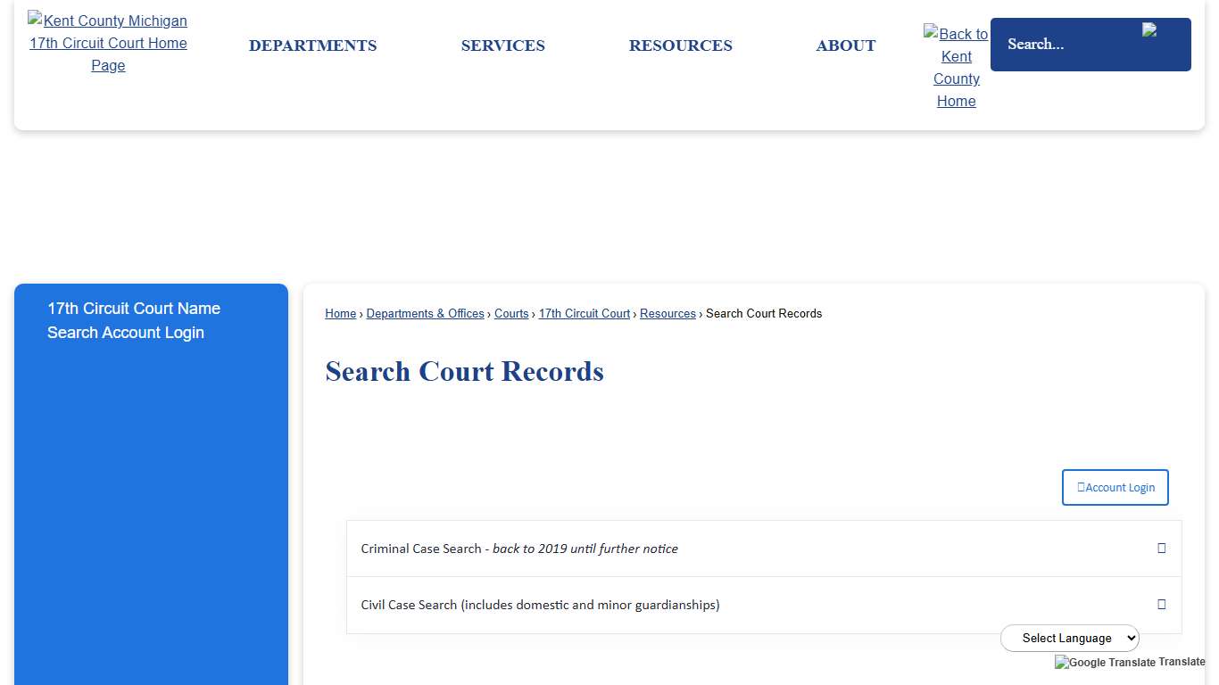Select the blue sidebar Account Login heading

click(x=134, y=320)
